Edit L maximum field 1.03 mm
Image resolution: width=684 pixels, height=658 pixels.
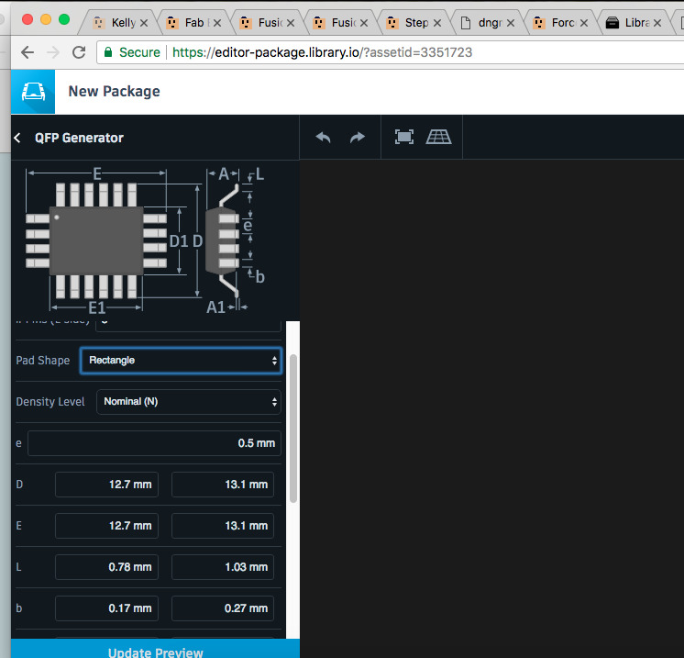pyautogui.click(x=223, y=567)
